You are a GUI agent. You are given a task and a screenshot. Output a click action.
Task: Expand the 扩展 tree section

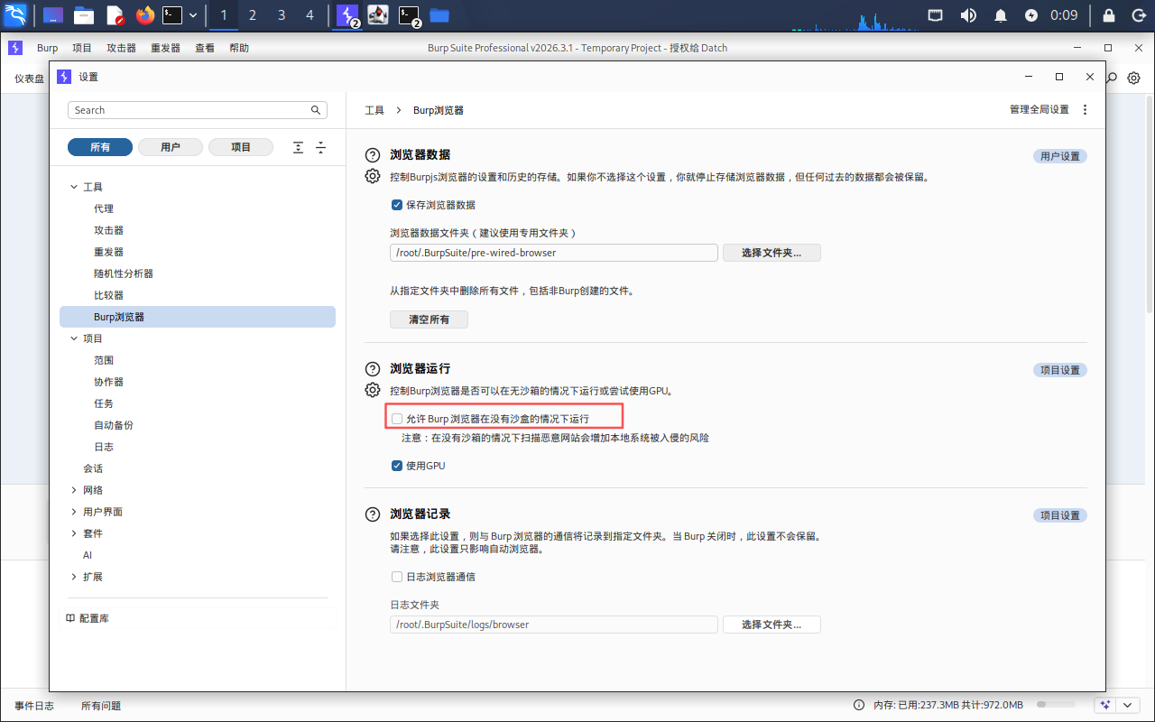(x=74, y=577)
